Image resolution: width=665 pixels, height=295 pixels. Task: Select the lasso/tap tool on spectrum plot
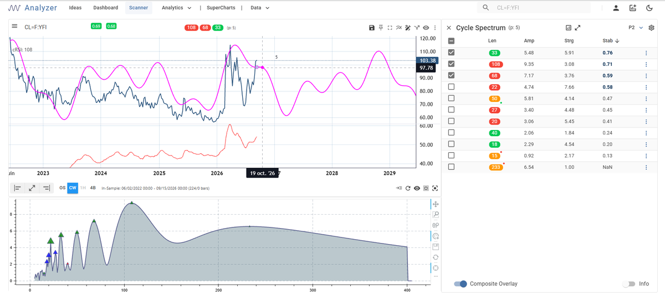[x=436, y=236]
